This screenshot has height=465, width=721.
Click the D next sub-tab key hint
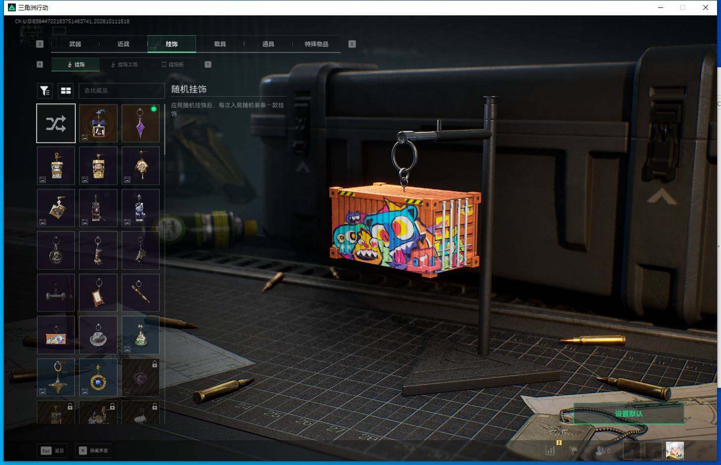coord(208,64)
